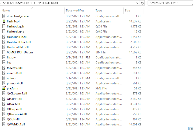Select the file named QtCLucene4.dll
The width and height of the screenshot is (193, 130).
point(17,94)
